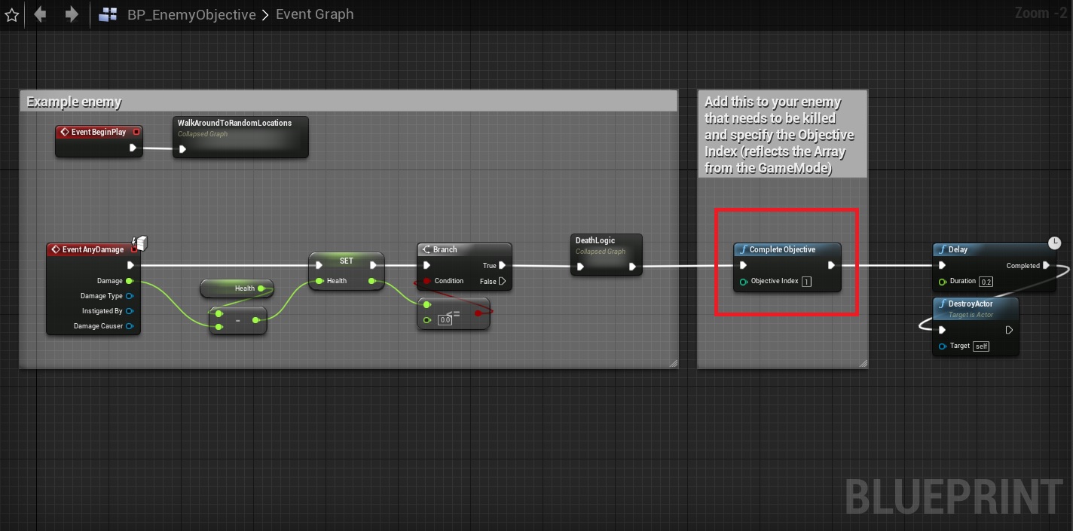1073x531 pixels.
Task: Click the Delay node clock icon
Action: coord(1055,243)
